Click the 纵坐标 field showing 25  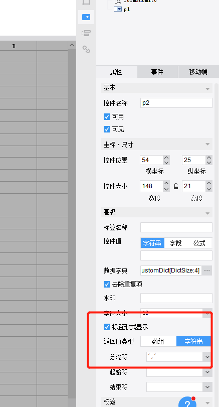[194, 160]
